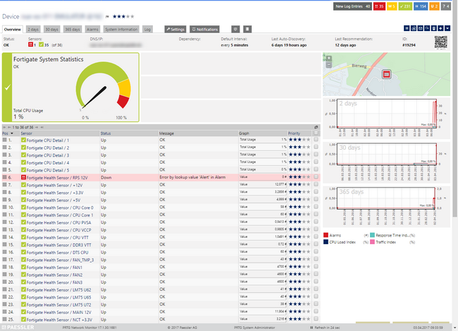
Task: Click the Total CPU Usage gauge
Action: click(103, 86)
